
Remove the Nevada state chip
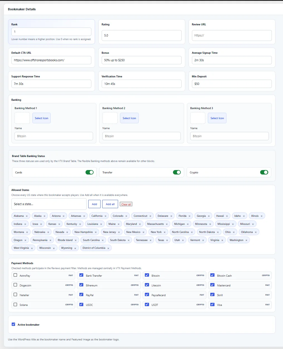[x=67, y=232]
